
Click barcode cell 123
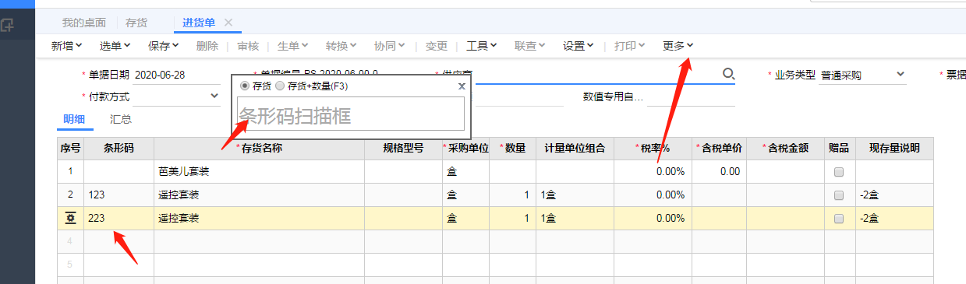[119, 195]
